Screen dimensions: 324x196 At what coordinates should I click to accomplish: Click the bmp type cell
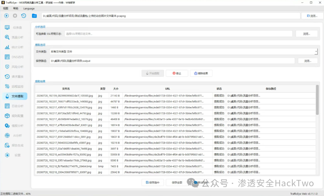[103, 166]
